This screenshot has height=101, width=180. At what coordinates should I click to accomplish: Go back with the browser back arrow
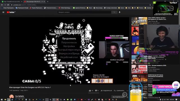tap(2, 5)
